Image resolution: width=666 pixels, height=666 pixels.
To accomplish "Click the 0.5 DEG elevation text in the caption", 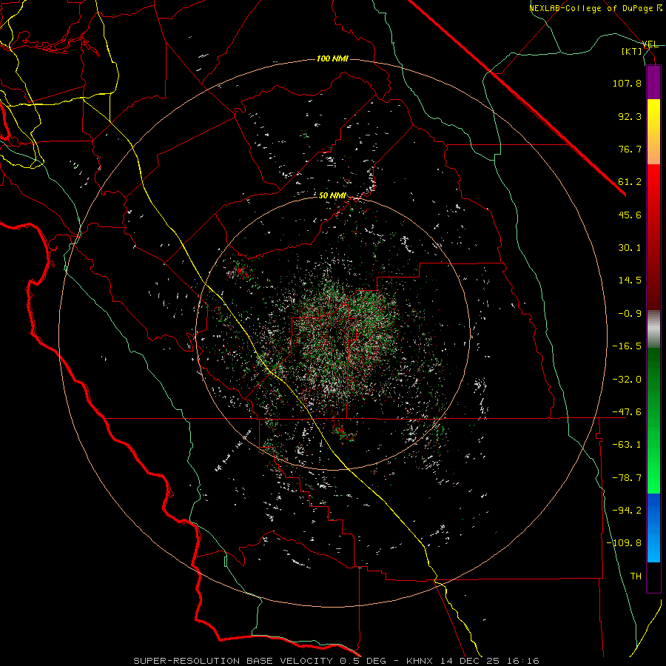I will click(x=363, y=661).
